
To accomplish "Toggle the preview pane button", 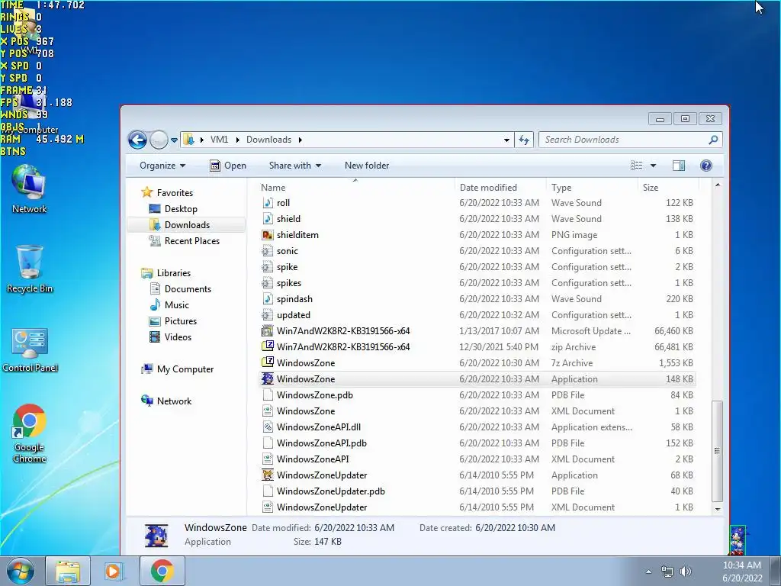I will (678, 166).
